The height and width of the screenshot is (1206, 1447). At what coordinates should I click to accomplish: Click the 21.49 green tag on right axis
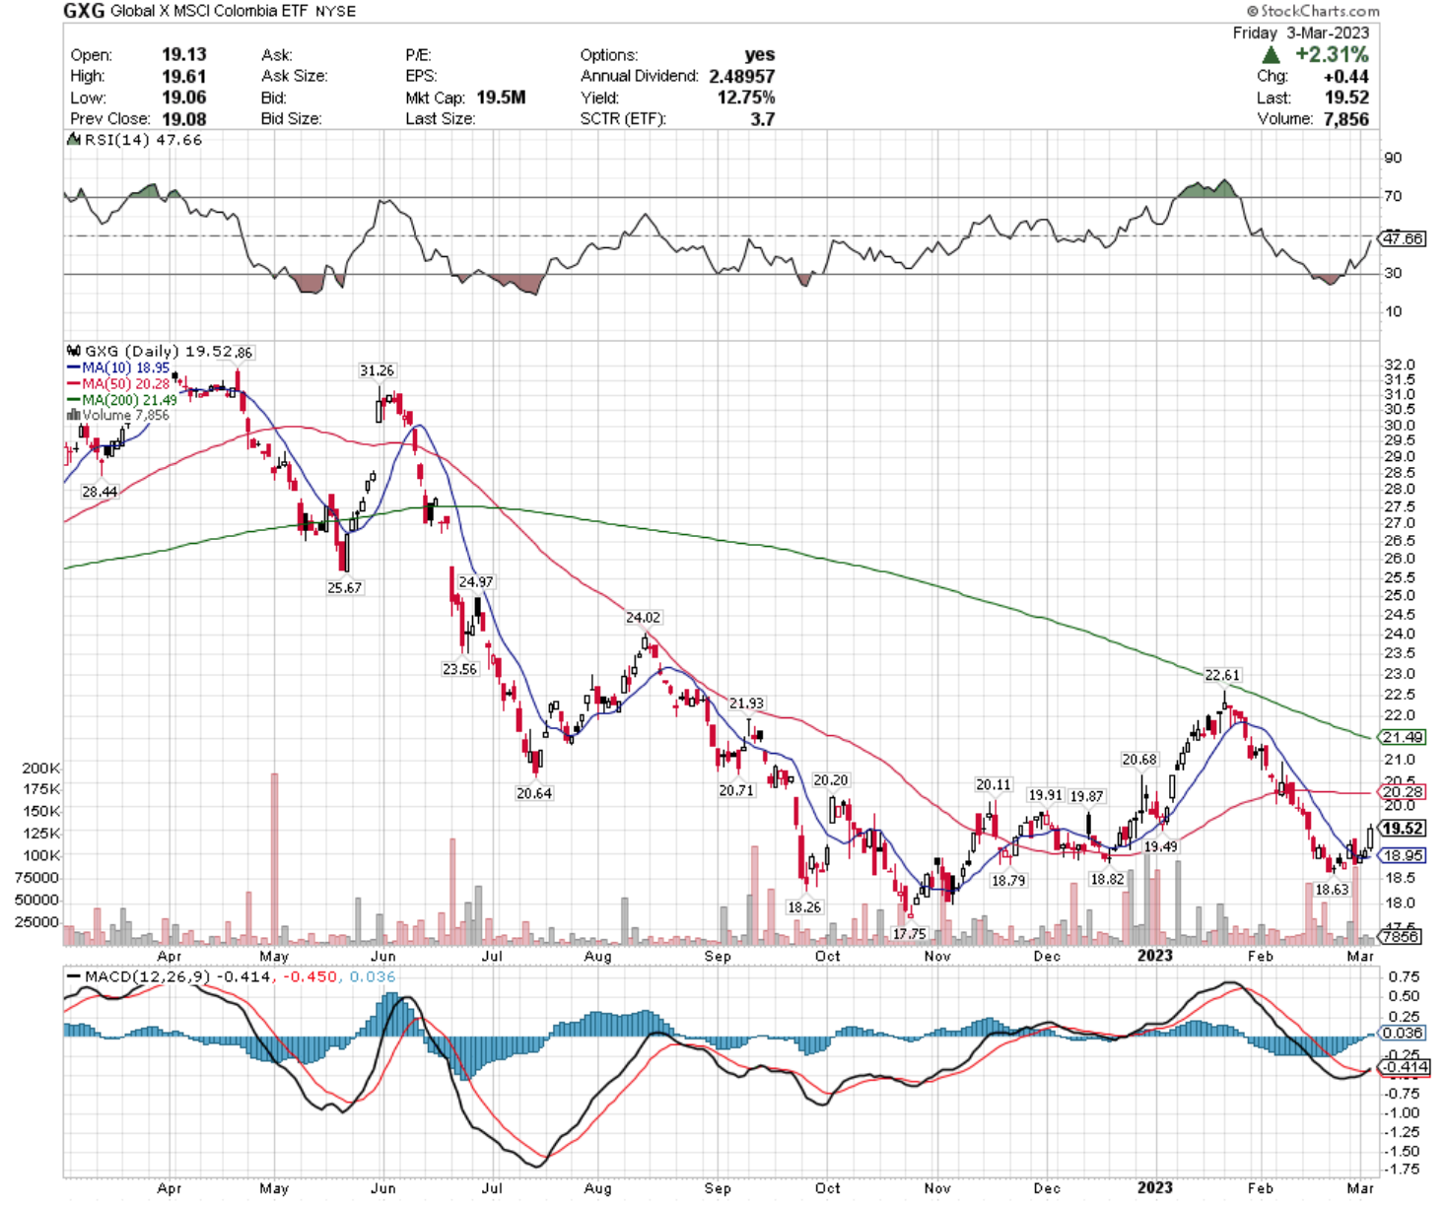point(1403,737)
